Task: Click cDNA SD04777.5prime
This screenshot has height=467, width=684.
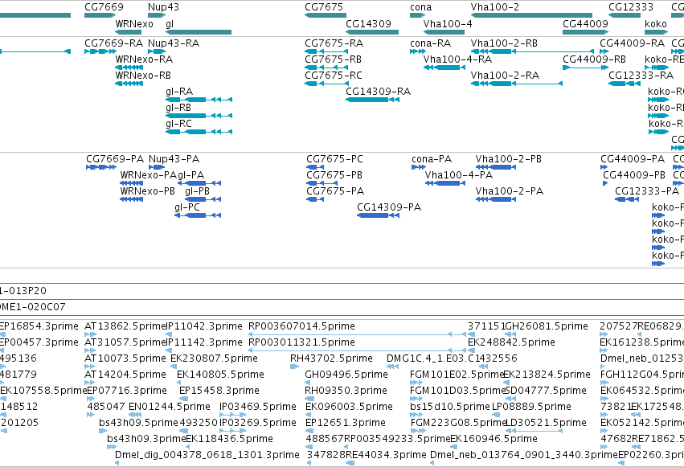Action: point(546,391)
